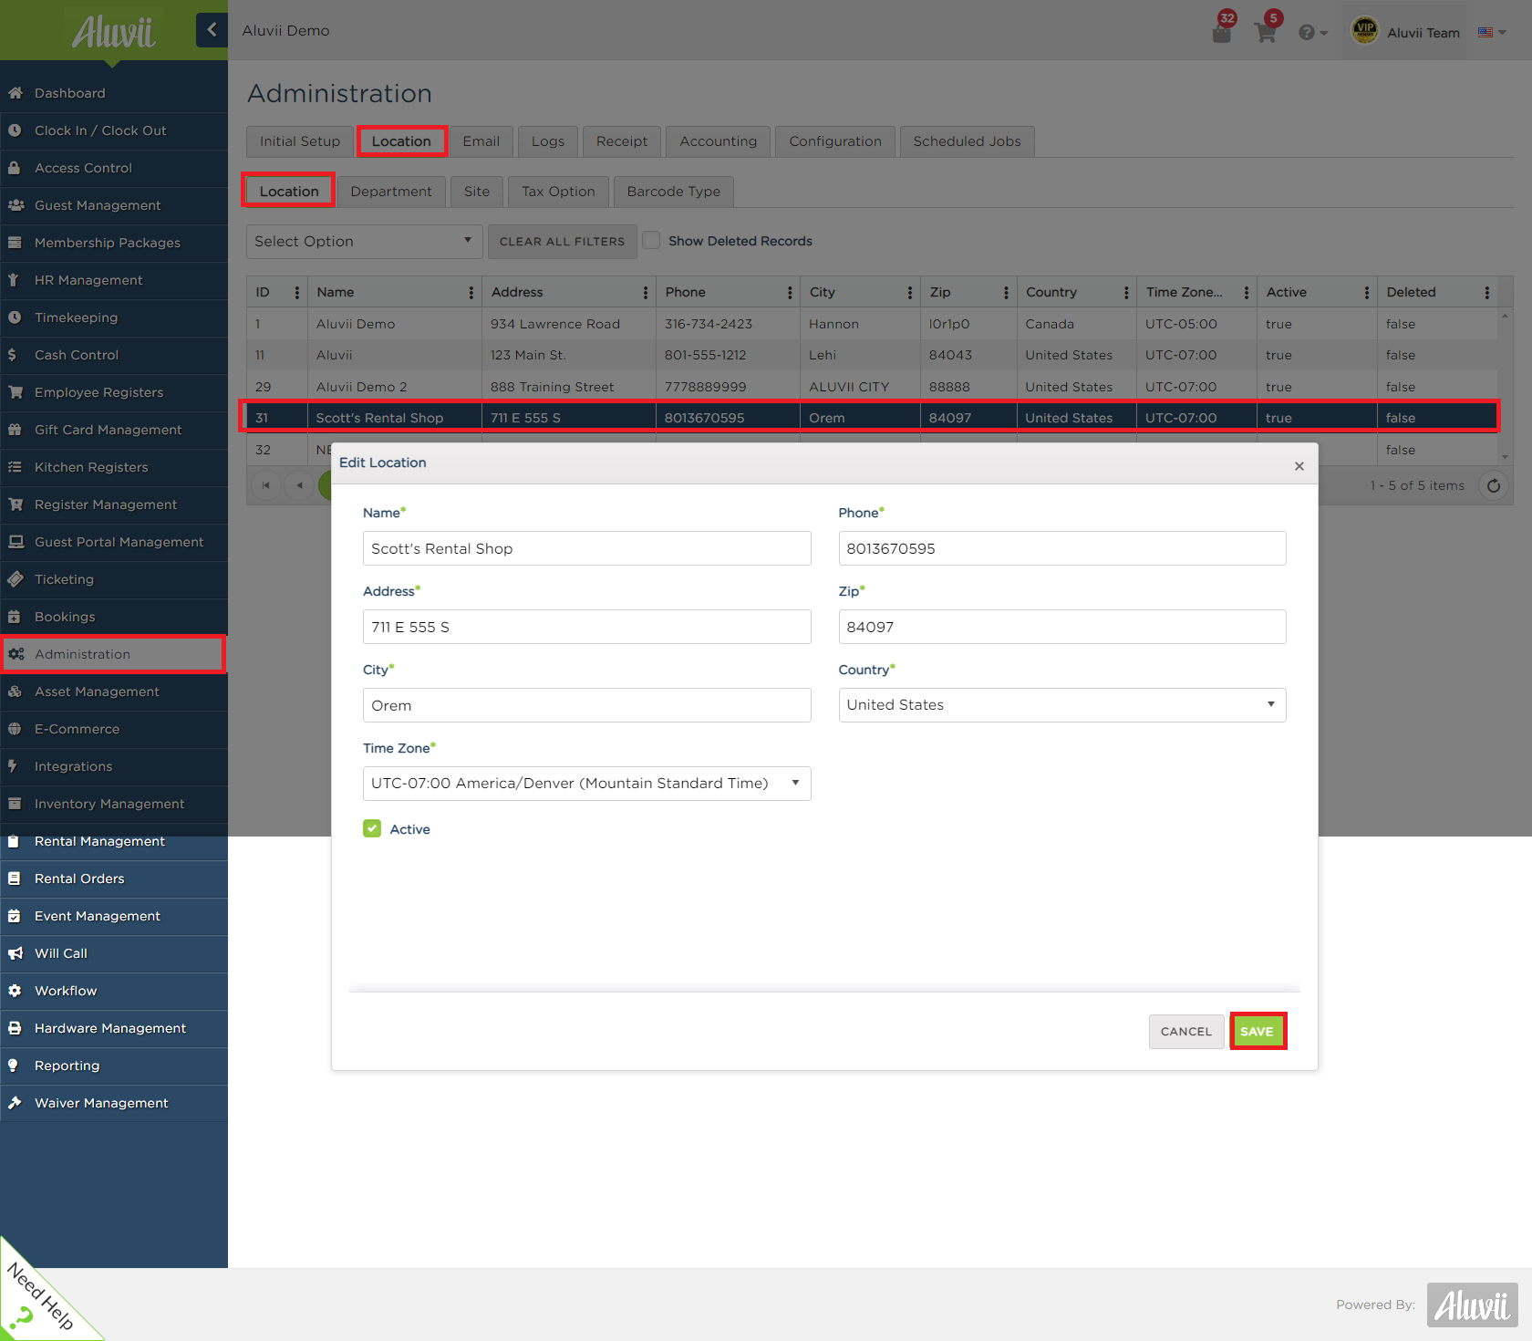Open Rental Orders sidebar item
1532x1341 pixels.
tap(114, 878)
